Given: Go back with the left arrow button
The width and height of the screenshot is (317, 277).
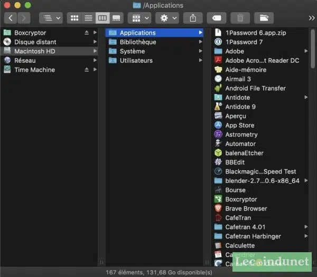Looking at the screenshot, I should [x=11, y=18].
